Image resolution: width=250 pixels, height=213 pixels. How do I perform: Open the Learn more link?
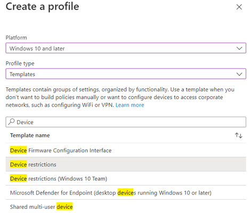coord(130,105)
